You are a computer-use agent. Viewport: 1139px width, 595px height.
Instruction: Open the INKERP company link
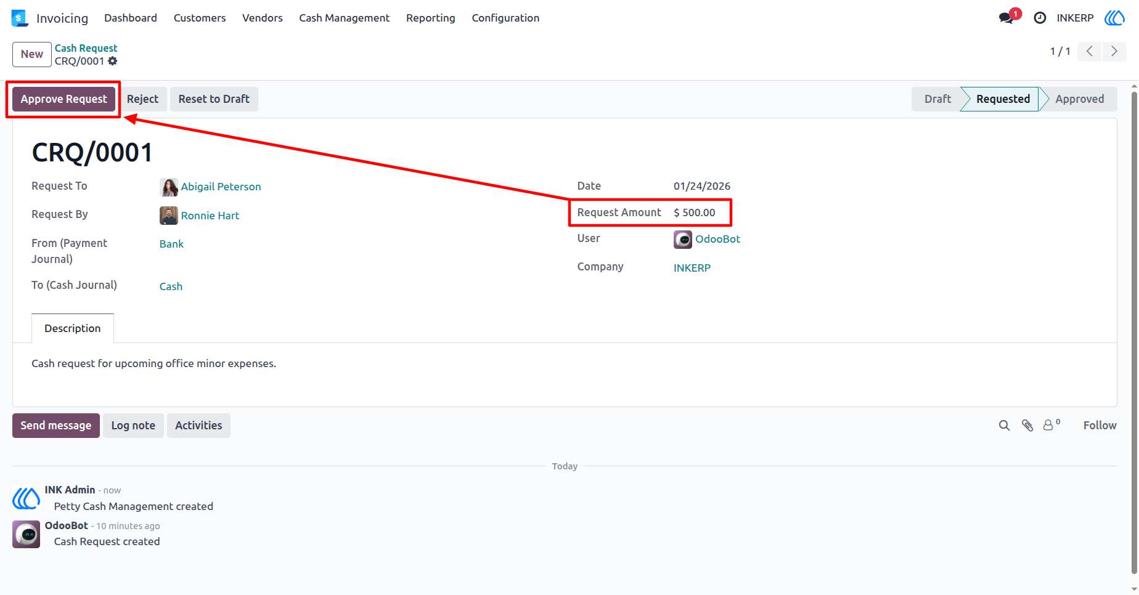(692, 268)
